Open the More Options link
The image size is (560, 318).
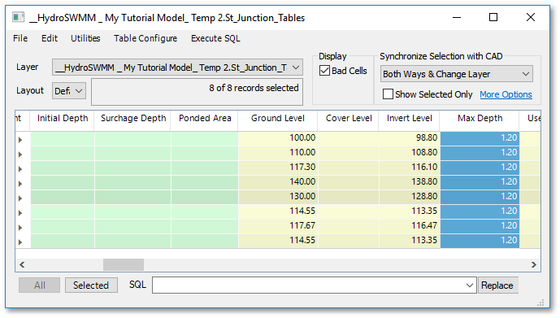pyautogui.click(x=506, y=94)
